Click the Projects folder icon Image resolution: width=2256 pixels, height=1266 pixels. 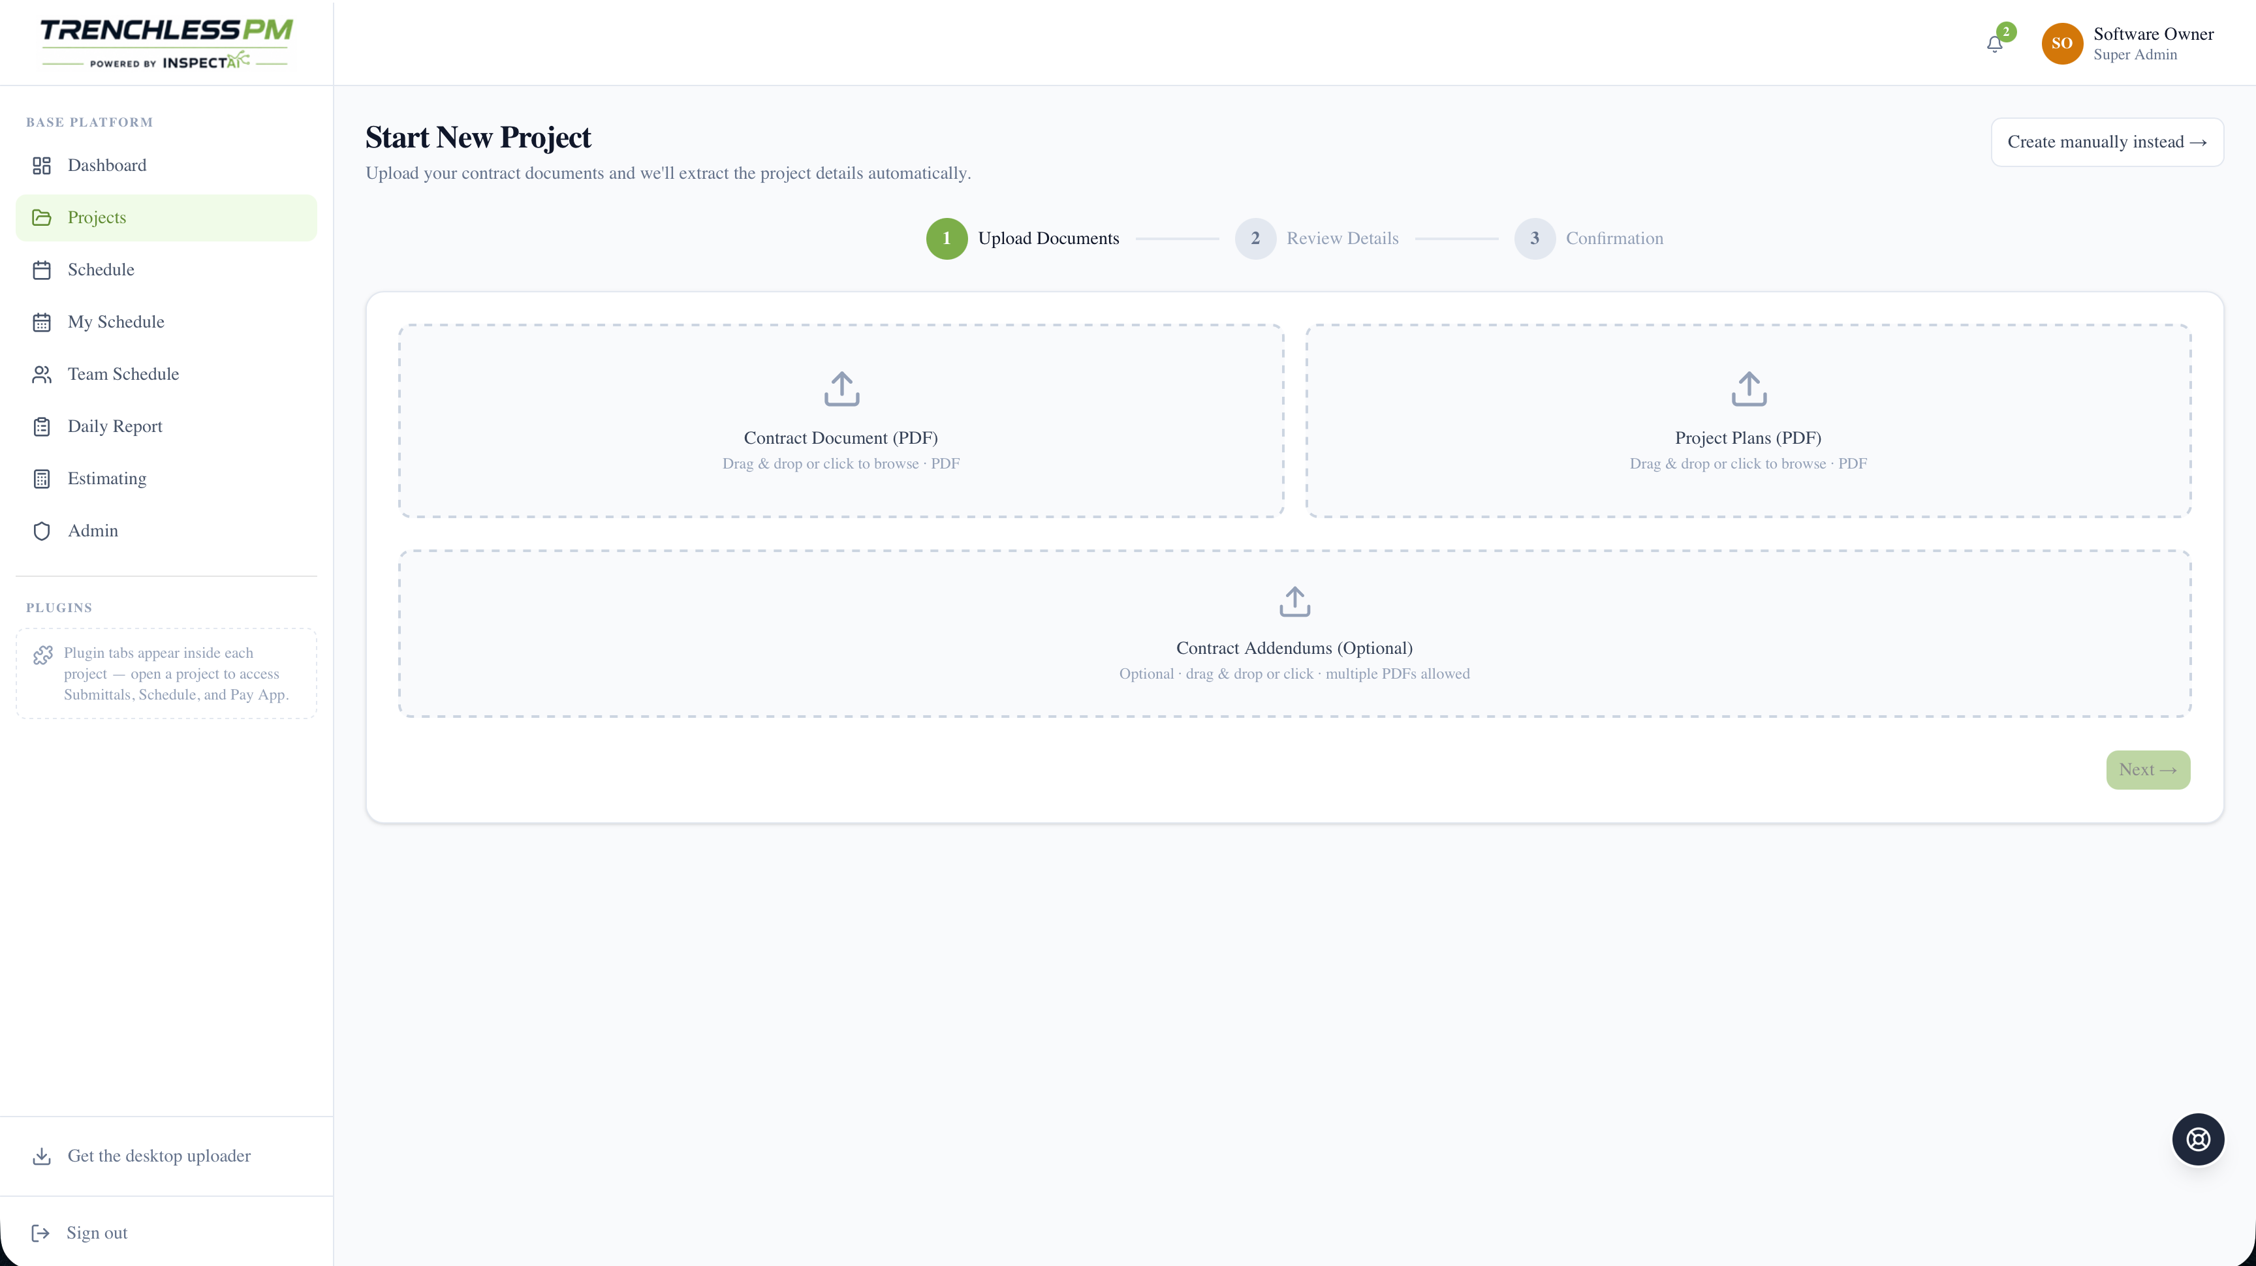tap(41, 217)
